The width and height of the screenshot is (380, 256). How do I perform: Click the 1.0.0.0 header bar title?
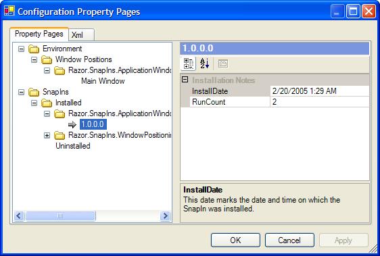[x=198, y=48]
